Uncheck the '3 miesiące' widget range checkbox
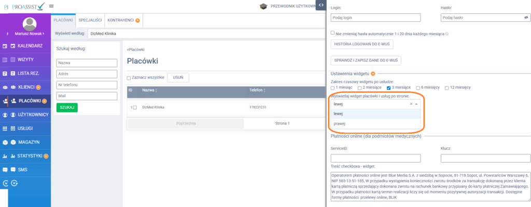The width and height of the screenshot is (531, 207). (388, 88)
